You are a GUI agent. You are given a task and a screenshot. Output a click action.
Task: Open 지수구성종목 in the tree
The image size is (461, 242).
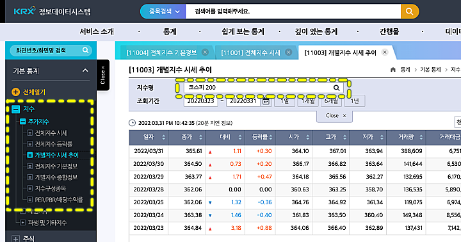[51, 188]
